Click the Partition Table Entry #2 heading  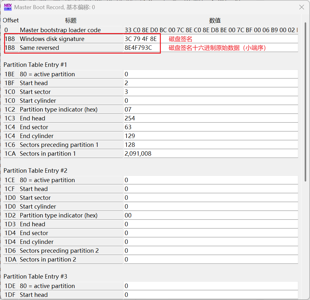35,170
